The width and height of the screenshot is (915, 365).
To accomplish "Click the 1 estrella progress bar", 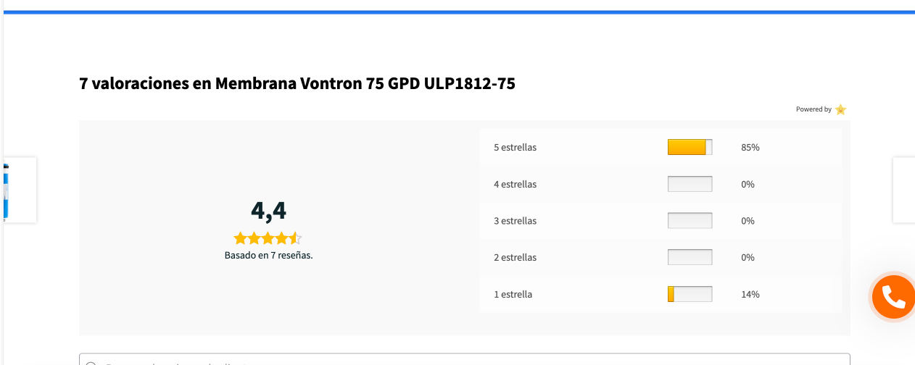I will (x=690, y=294).
